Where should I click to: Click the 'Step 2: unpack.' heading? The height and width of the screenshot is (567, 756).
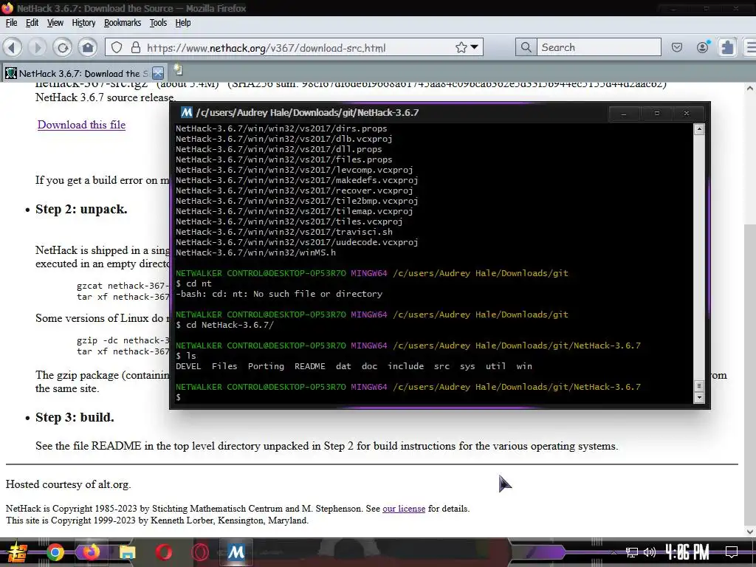click(x=81, y=209)
